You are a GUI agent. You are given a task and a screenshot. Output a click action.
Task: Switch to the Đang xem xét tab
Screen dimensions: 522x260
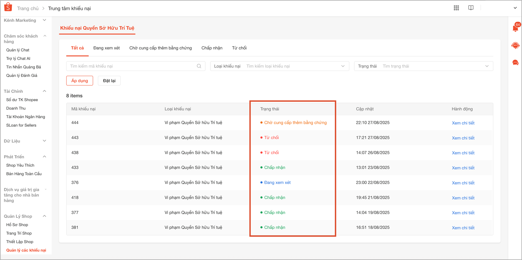tap(106, 48)
